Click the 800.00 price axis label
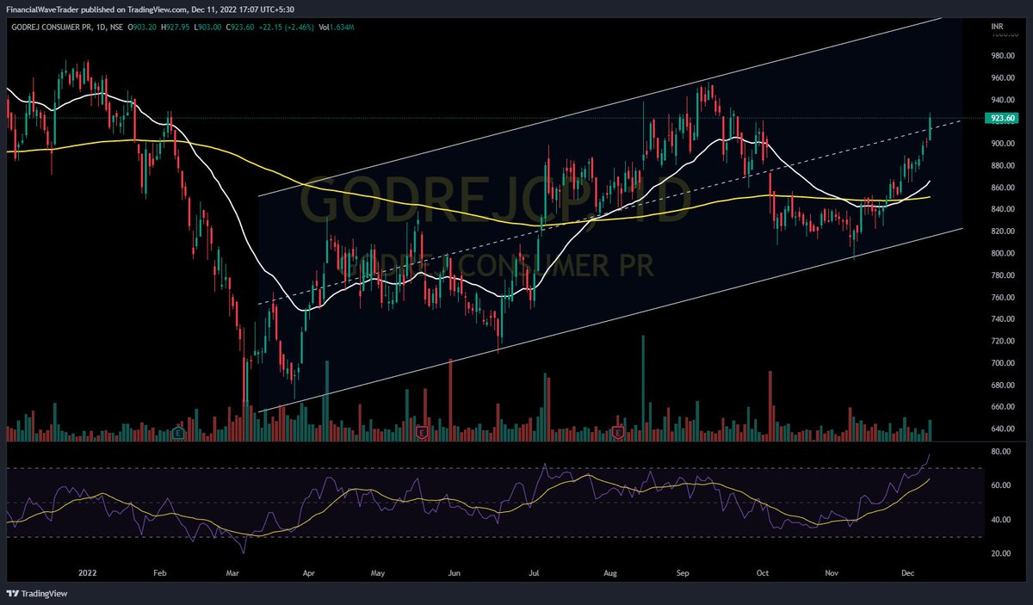 point(1001,253)
